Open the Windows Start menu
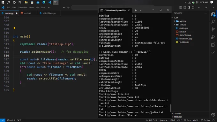Image resolution: width=217 pixels, height=122 pixels. point(3,2)
